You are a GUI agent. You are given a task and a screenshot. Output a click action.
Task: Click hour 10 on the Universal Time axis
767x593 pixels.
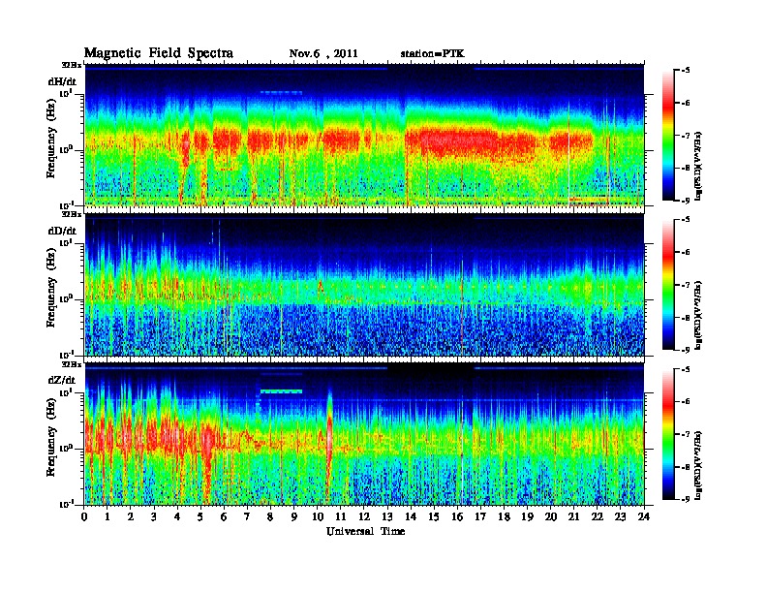318,517
